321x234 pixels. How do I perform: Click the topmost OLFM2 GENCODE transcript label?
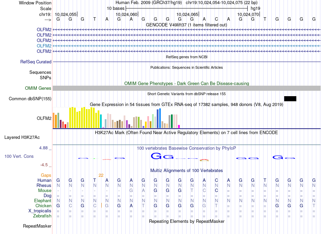[x=44, y=29]
